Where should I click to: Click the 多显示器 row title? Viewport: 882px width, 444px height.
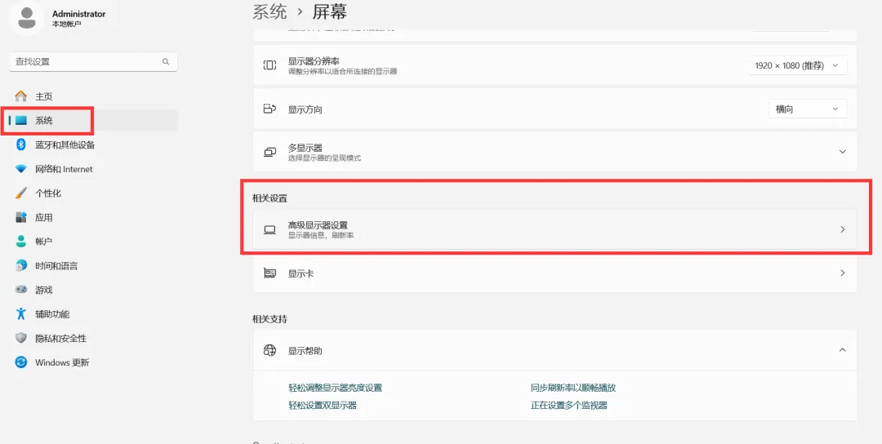coord(305,148)
